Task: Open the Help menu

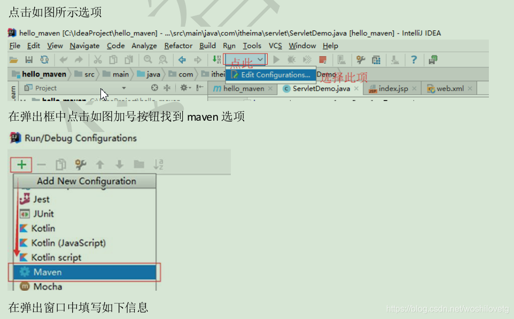Action: click(330, 46)
